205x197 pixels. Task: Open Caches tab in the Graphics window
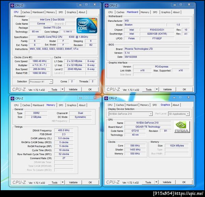pos(120,105)
